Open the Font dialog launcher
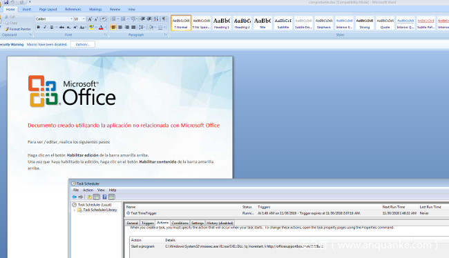The width and height of the screenshot is (449, 258). (106, 34)
